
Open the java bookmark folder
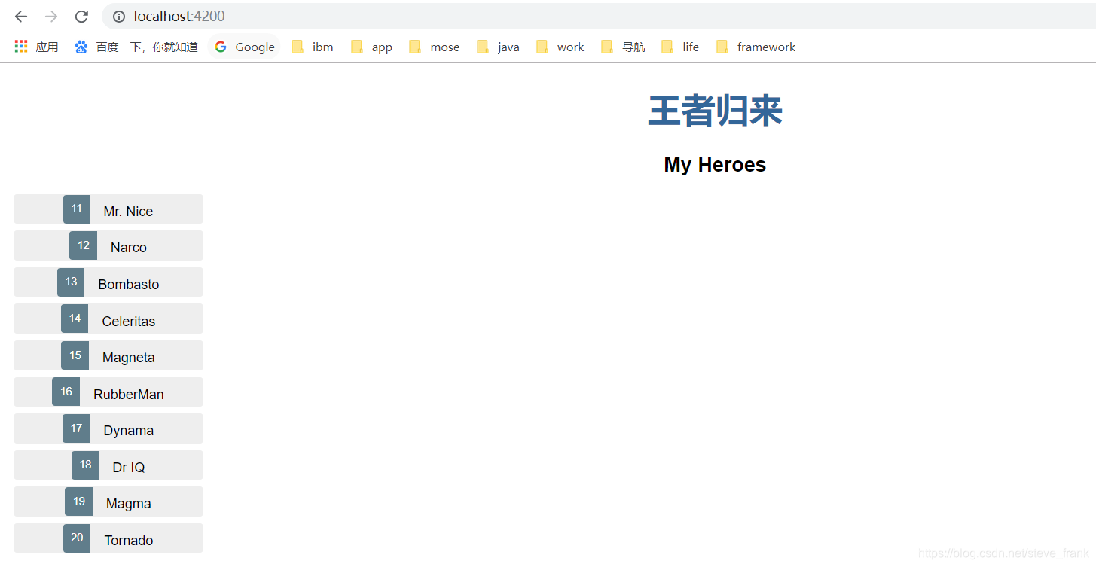pyautogui.click(x=499, y=47)
